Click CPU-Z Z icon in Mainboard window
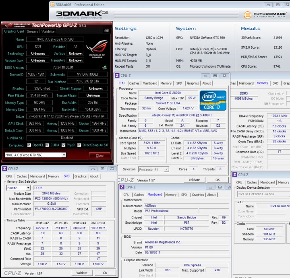 pos(122,187)
